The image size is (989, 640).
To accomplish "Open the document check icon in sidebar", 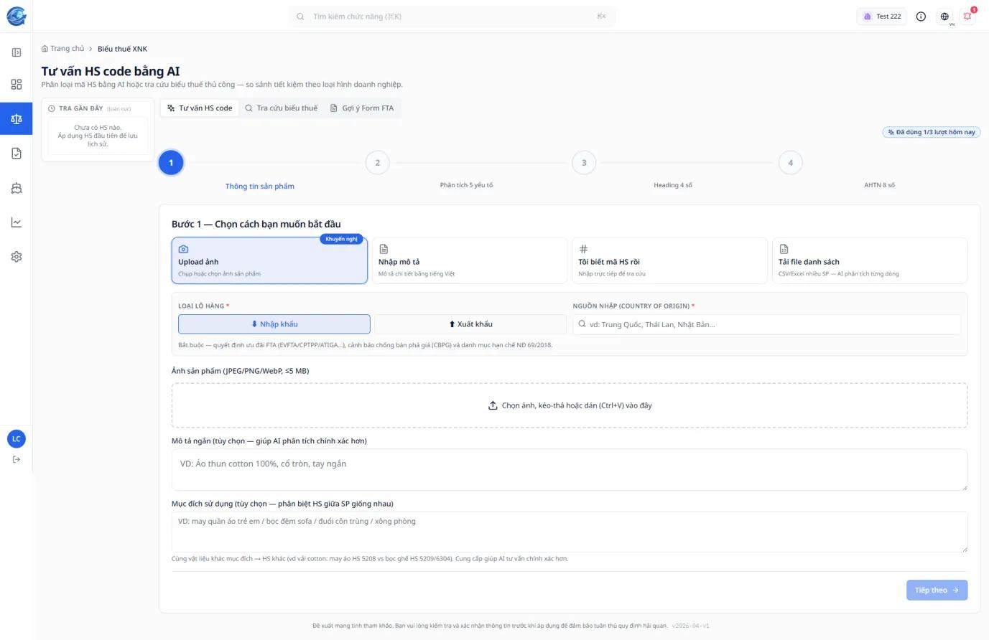I will click(x=17, y=153).
